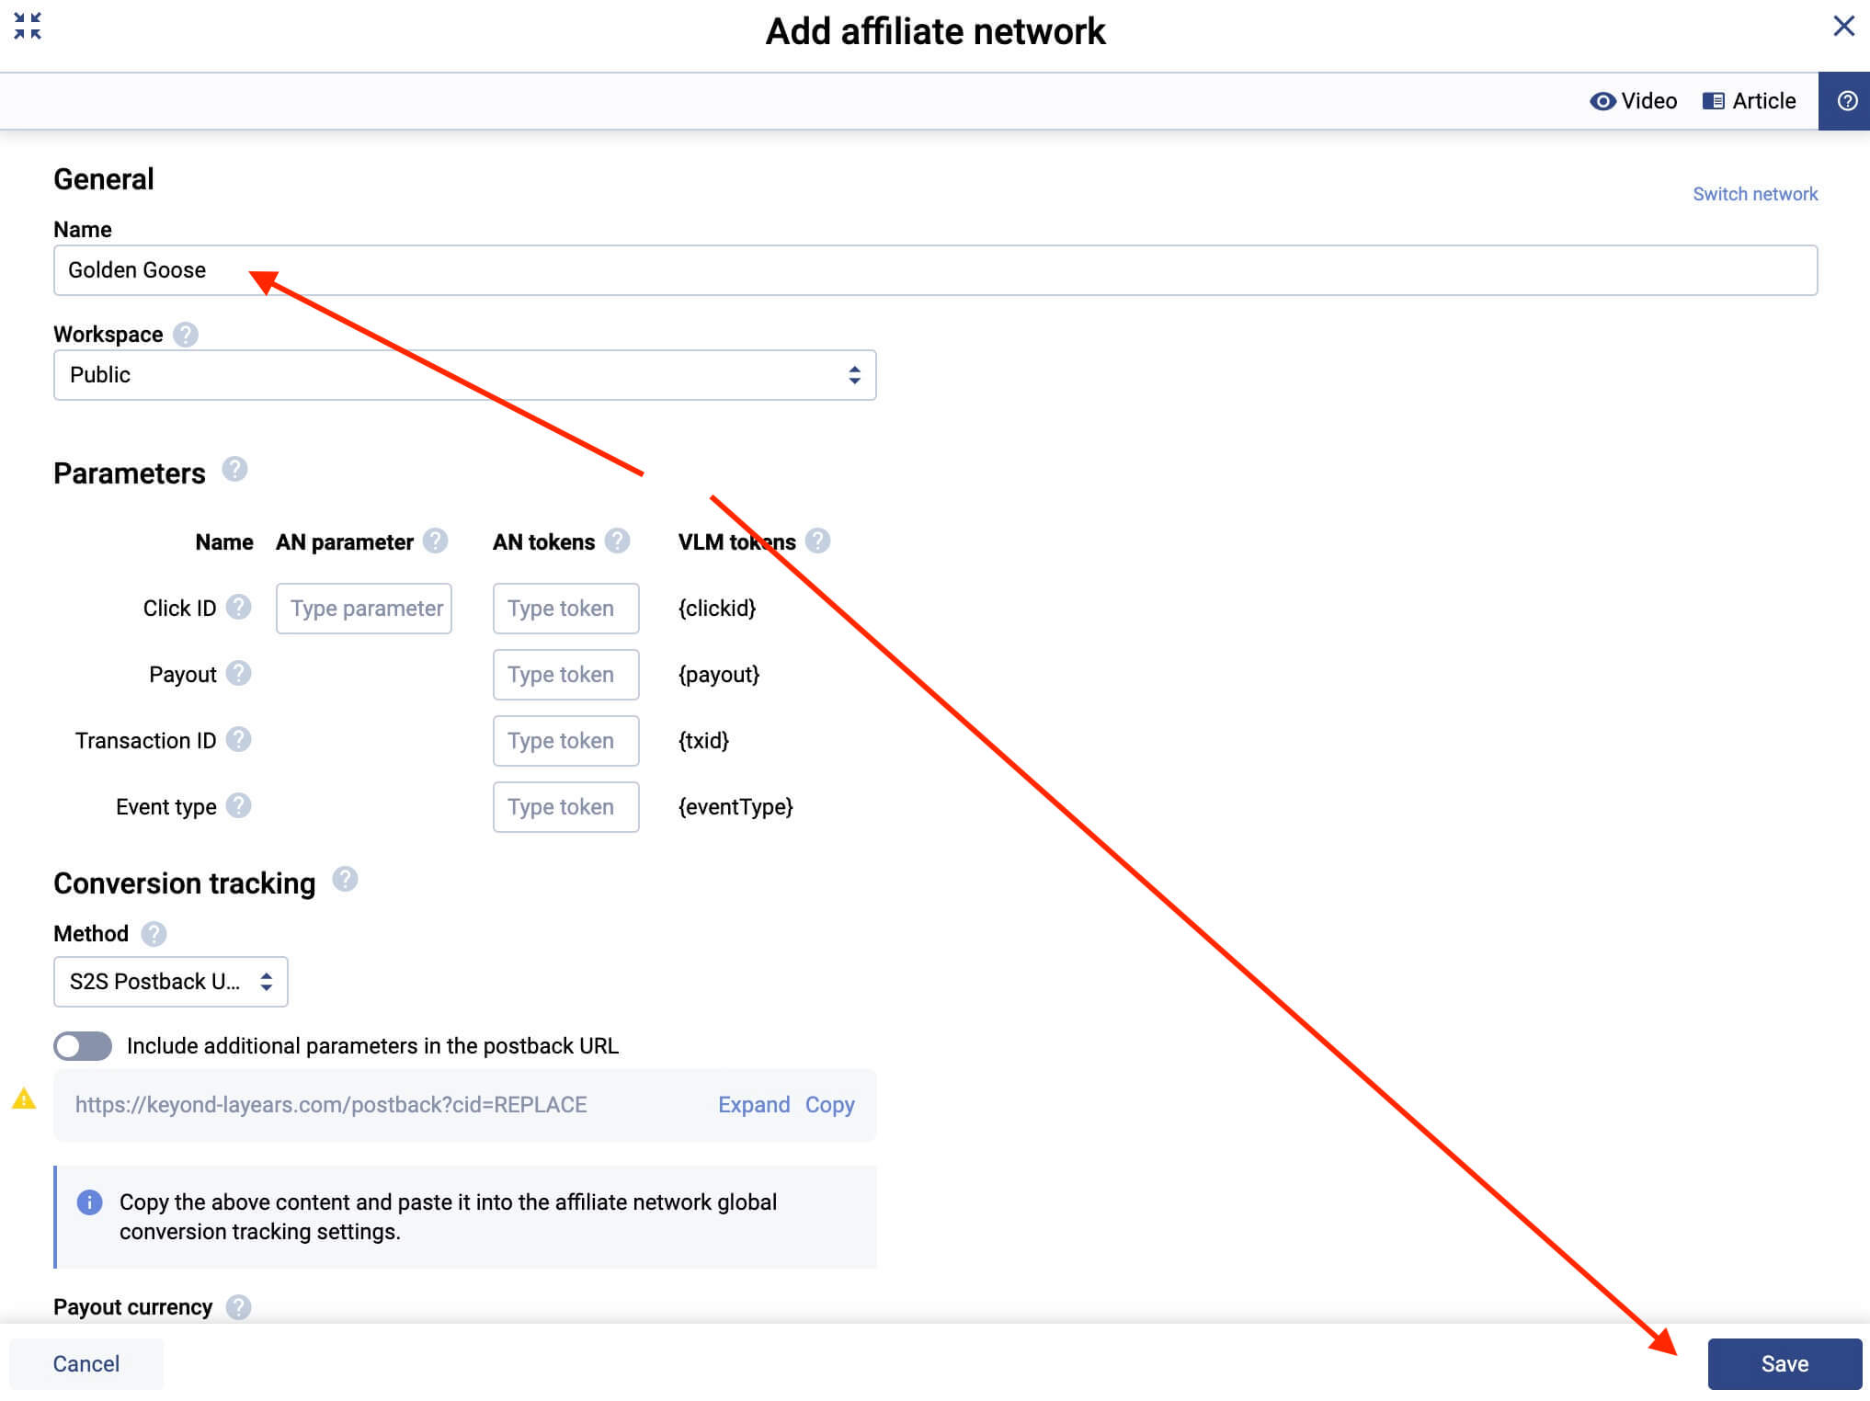Click the Workspace help tooltip icon
This screenshot has width=1870, height=1401.
186,335
